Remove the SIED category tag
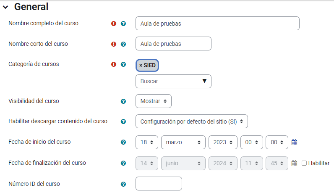 click(141, 66)
